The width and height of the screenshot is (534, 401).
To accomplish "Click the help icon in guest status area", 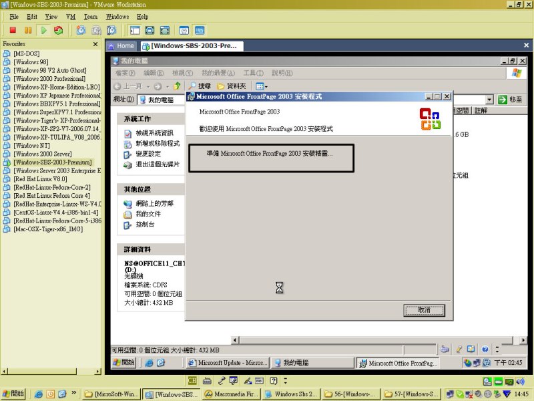I will tap(485, 349).
